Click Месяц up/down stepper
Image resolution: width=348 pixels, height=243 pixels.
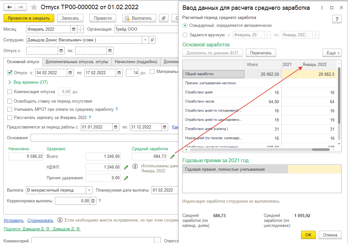pos(80,29)
